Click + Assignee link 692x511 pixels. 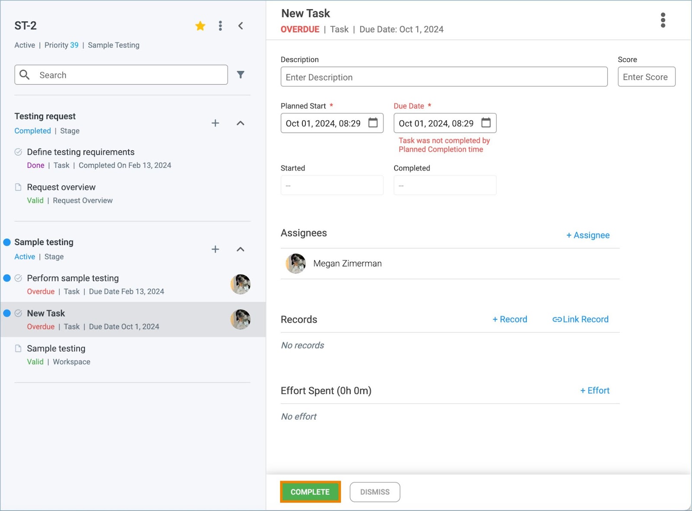pos(588,235)
